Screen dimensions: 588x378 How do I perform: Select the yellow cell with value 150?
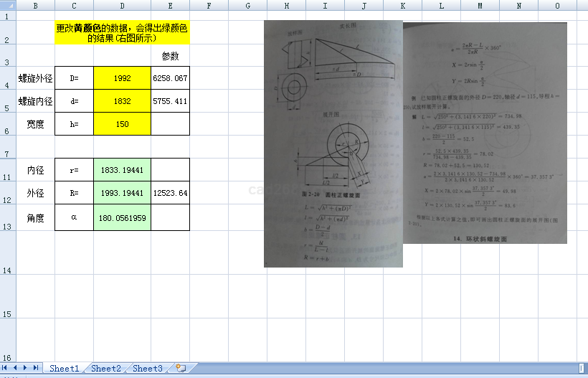tap(122, 124)
